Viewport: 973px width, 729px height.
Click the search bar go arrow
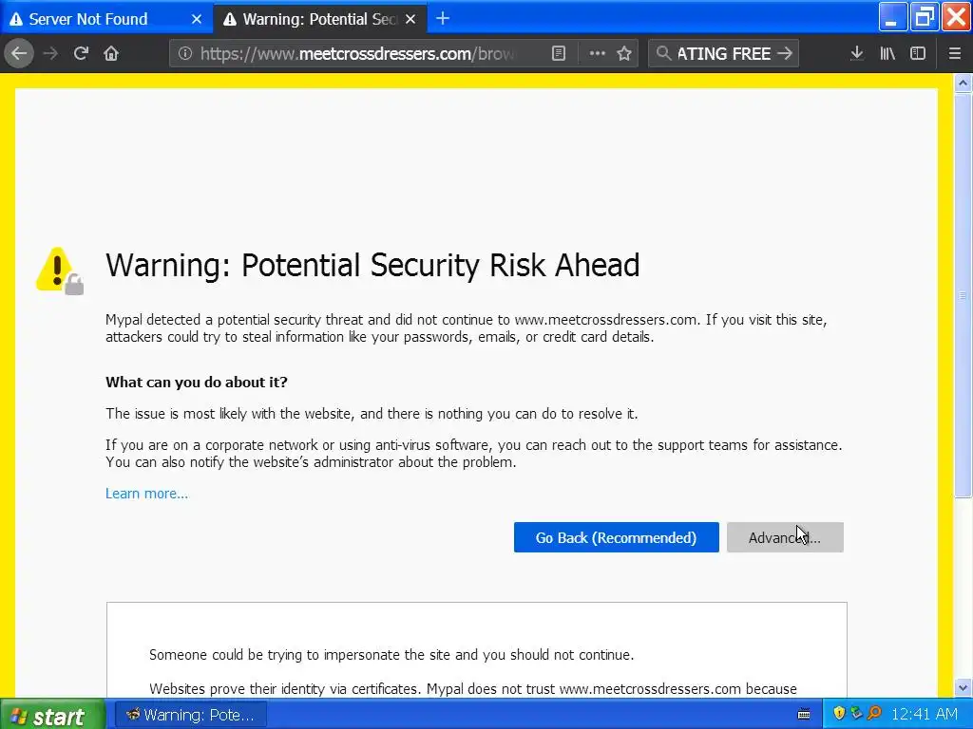coord(784,53)
